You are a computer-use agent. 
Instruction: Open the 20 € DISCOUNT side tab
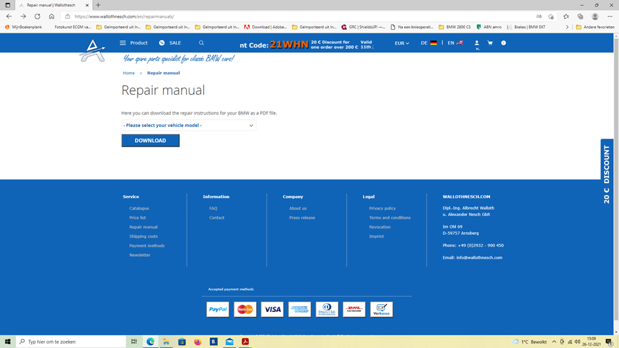coord(607,173)
